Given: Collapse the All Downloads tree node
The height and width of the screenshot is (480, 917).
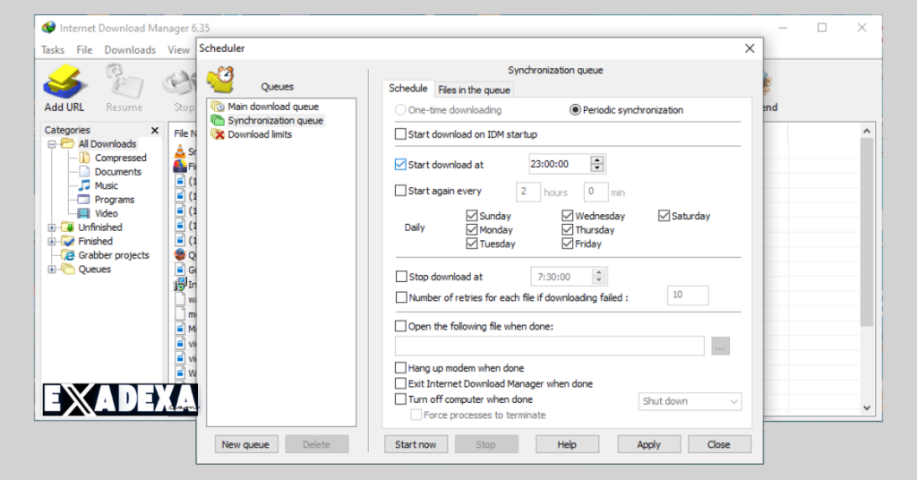Looking at the screenshot, I should click(x=52, y=144).
